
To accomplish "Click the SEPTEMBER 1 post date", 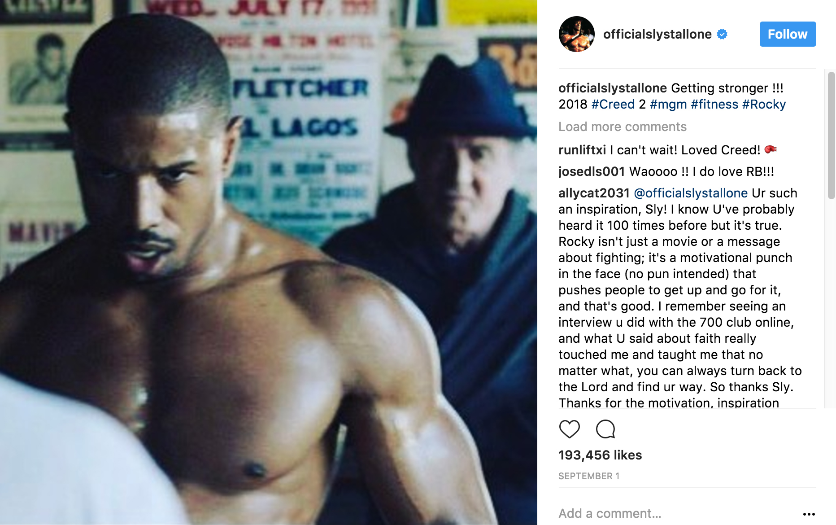I will 589,476.
